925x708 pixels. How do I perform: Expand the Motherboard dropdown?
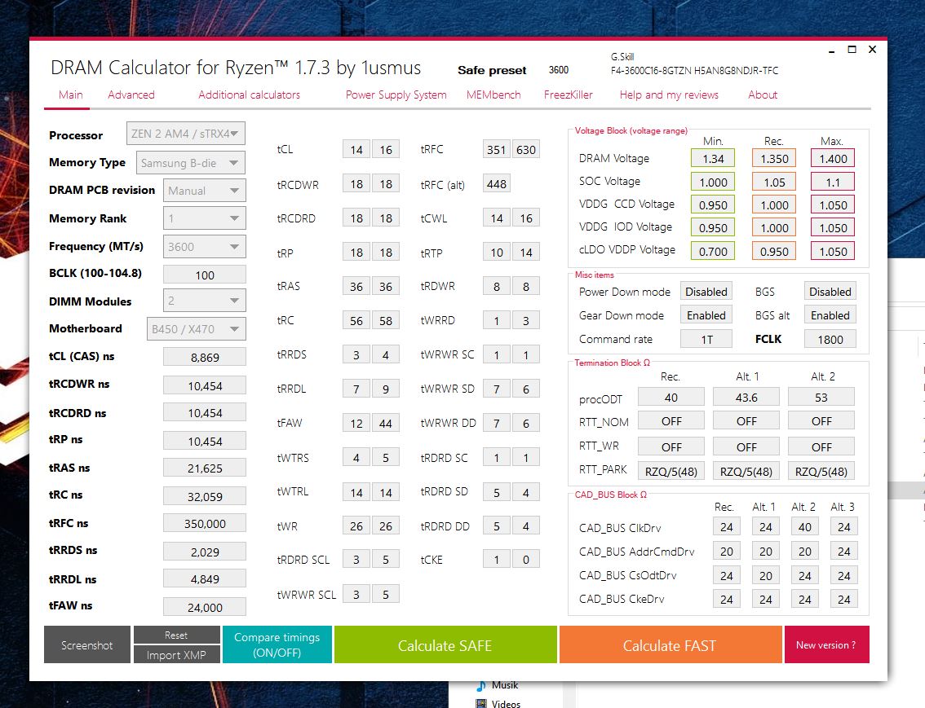[x=196, y=328]
